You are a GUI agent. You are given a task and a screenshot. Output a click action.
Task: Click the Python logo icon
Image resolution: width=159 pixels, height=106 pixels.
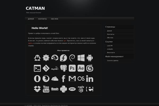tap(64, 89)
